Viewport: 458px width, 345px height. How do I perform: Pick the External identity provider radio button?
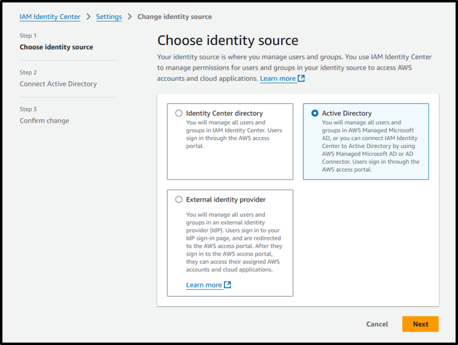coord(178,199)
